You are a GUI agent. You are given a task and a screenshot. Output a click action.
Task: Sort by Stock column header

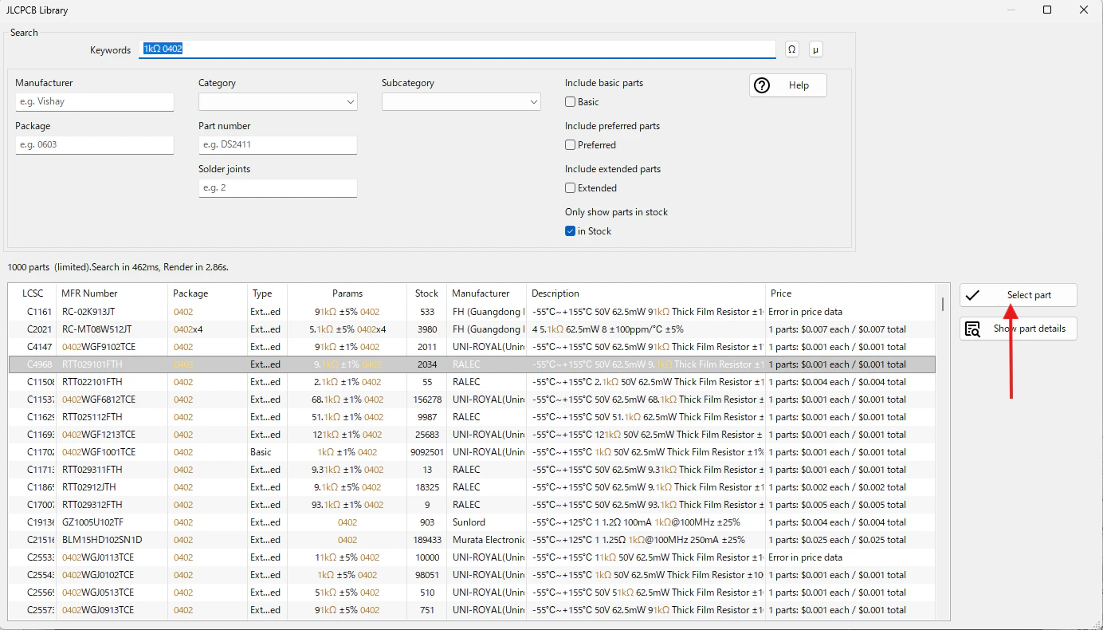coord(426,293)
